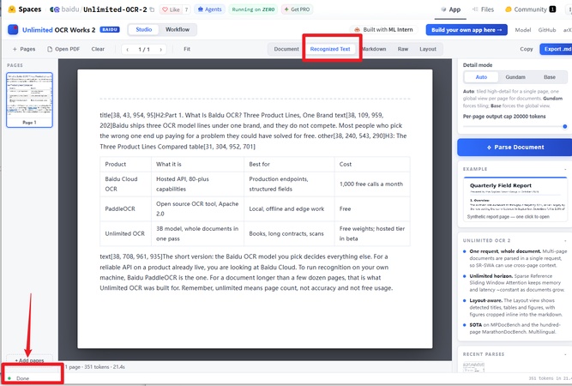Open the GitHub link

547,30
